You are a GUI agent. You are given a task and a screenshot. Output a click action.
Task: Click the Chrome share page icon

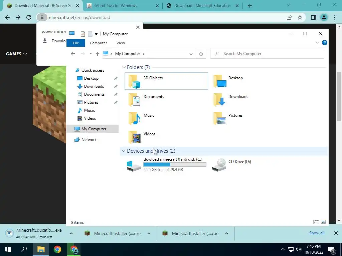[289, 17]
